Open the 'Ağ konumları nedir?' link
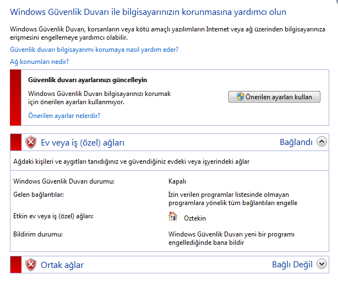 (x=40, y=62)
